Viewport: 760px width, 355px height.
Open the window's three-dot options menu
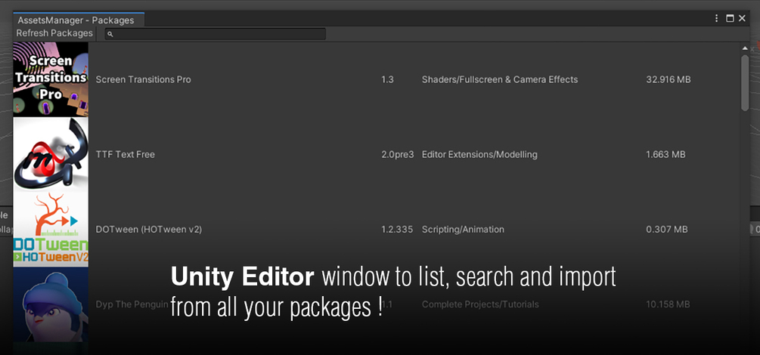tap(716, 18)
